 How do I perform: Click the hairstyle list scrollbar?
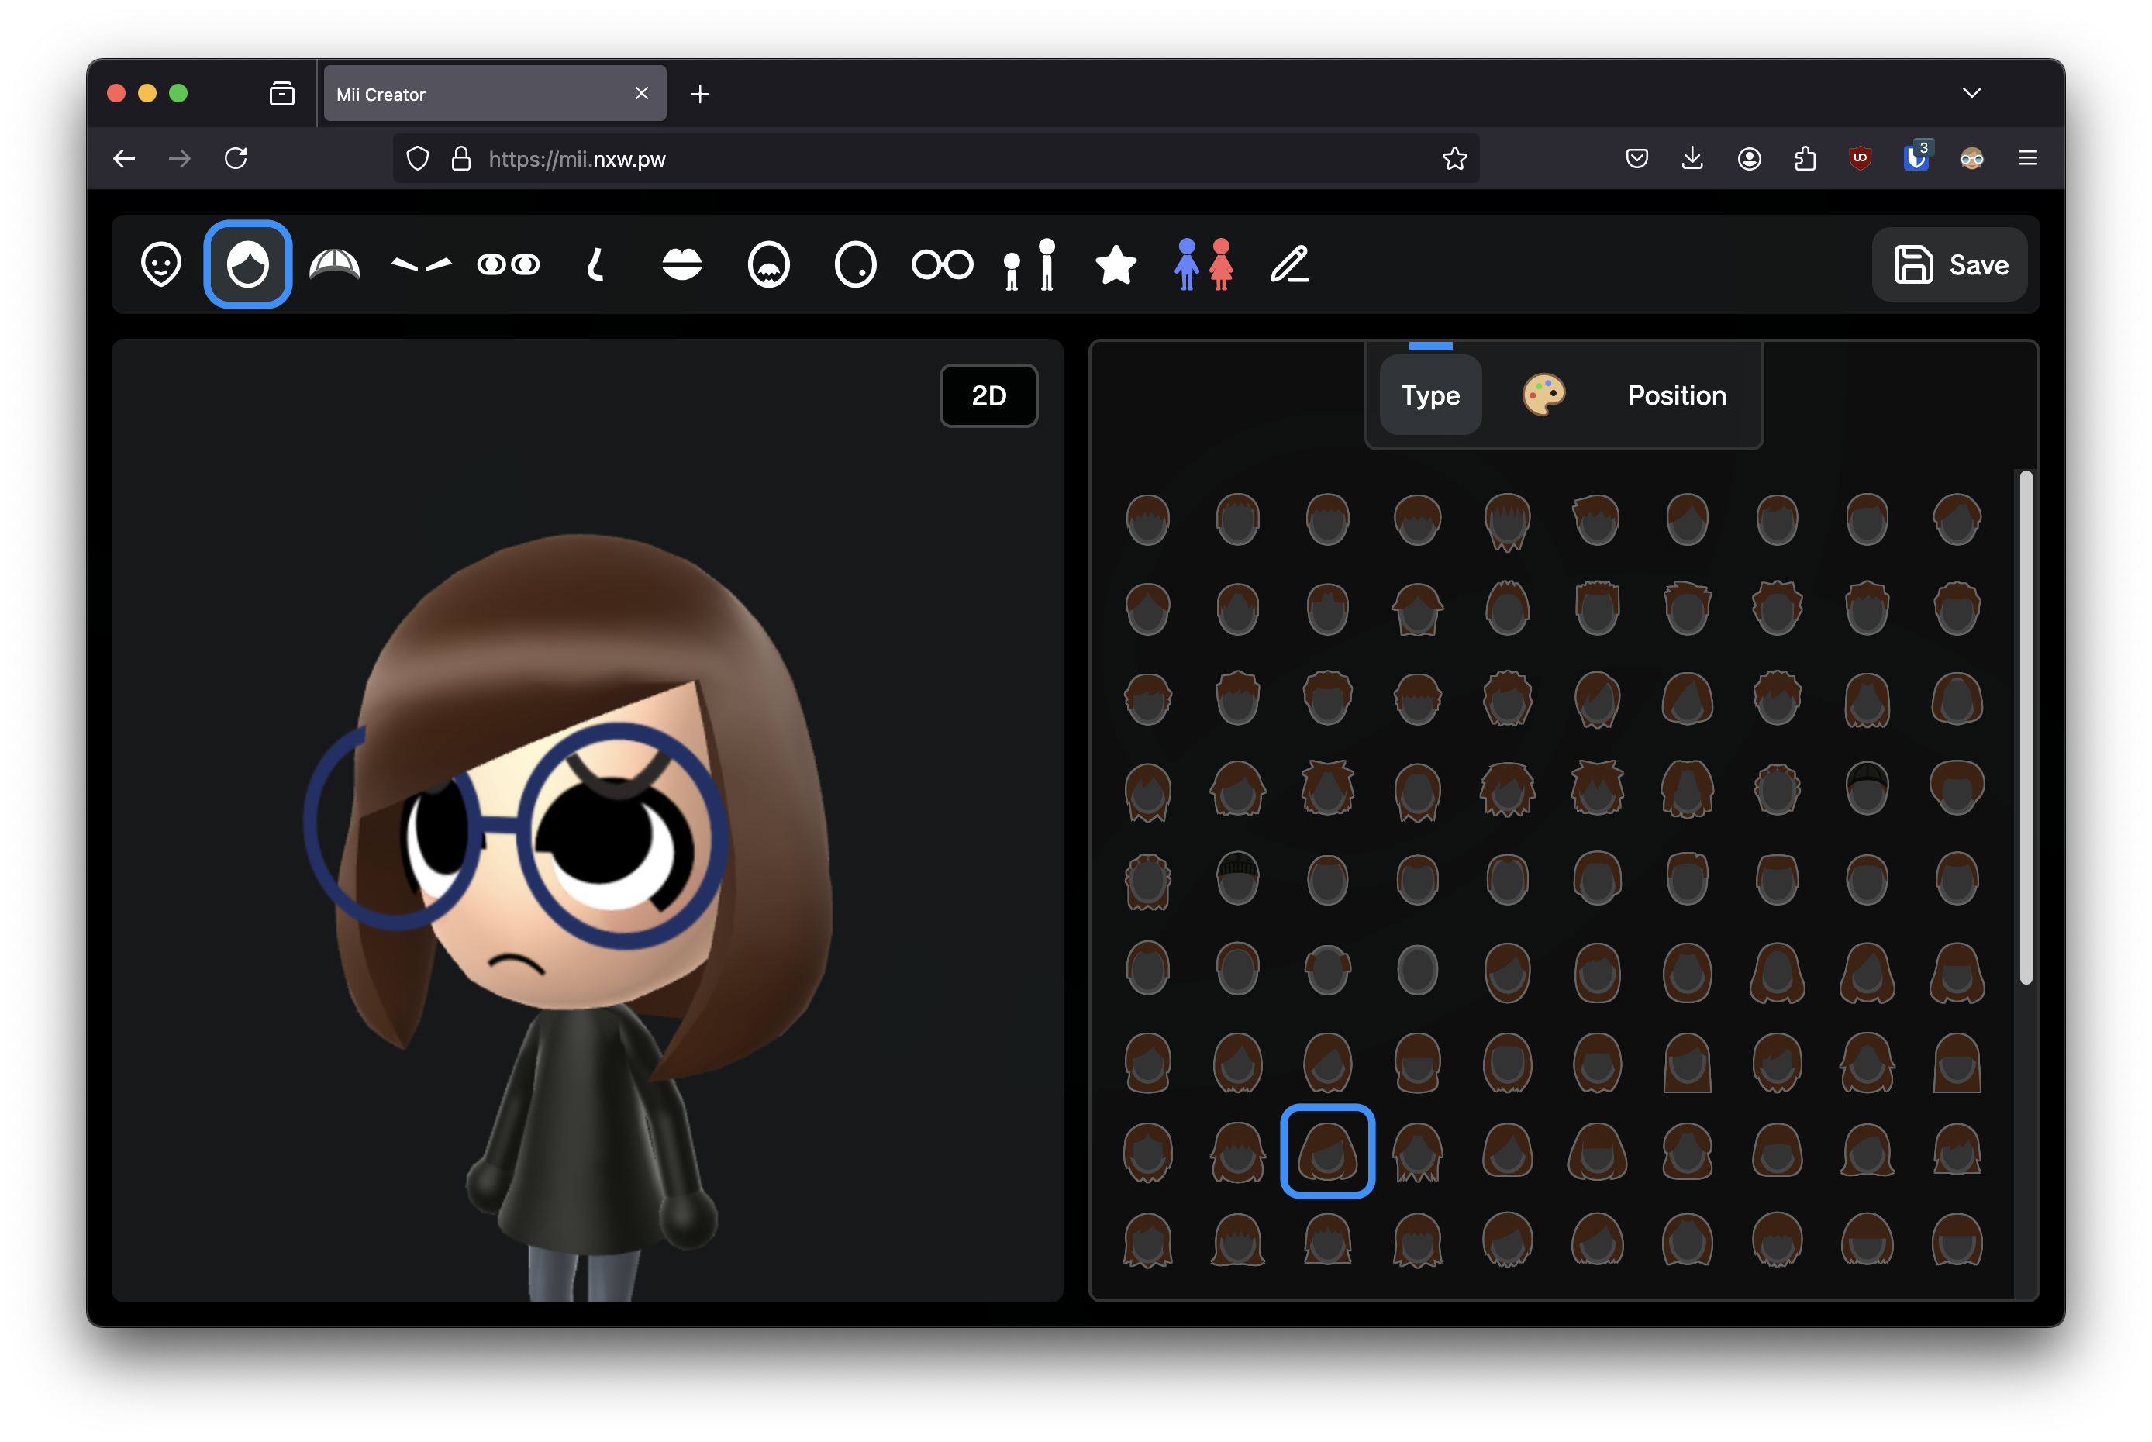(2025, 726)
